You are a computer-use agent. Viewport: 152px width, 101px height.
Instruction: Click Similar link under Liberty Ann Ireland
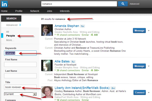(85, 100)
